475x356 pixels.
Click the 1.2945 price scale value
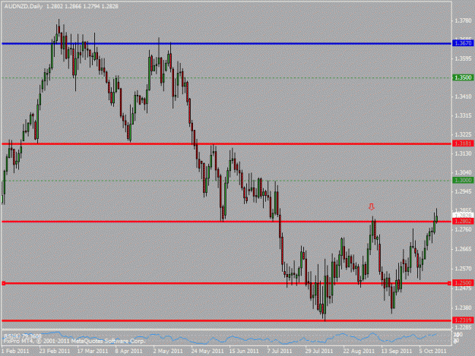[463, 191]
